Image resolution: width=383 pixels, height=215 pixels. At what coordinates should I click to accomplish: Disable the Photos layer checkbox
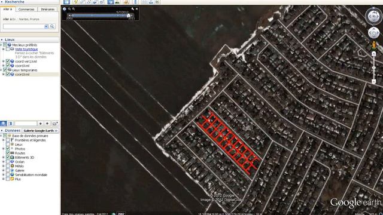pos(8,149)
